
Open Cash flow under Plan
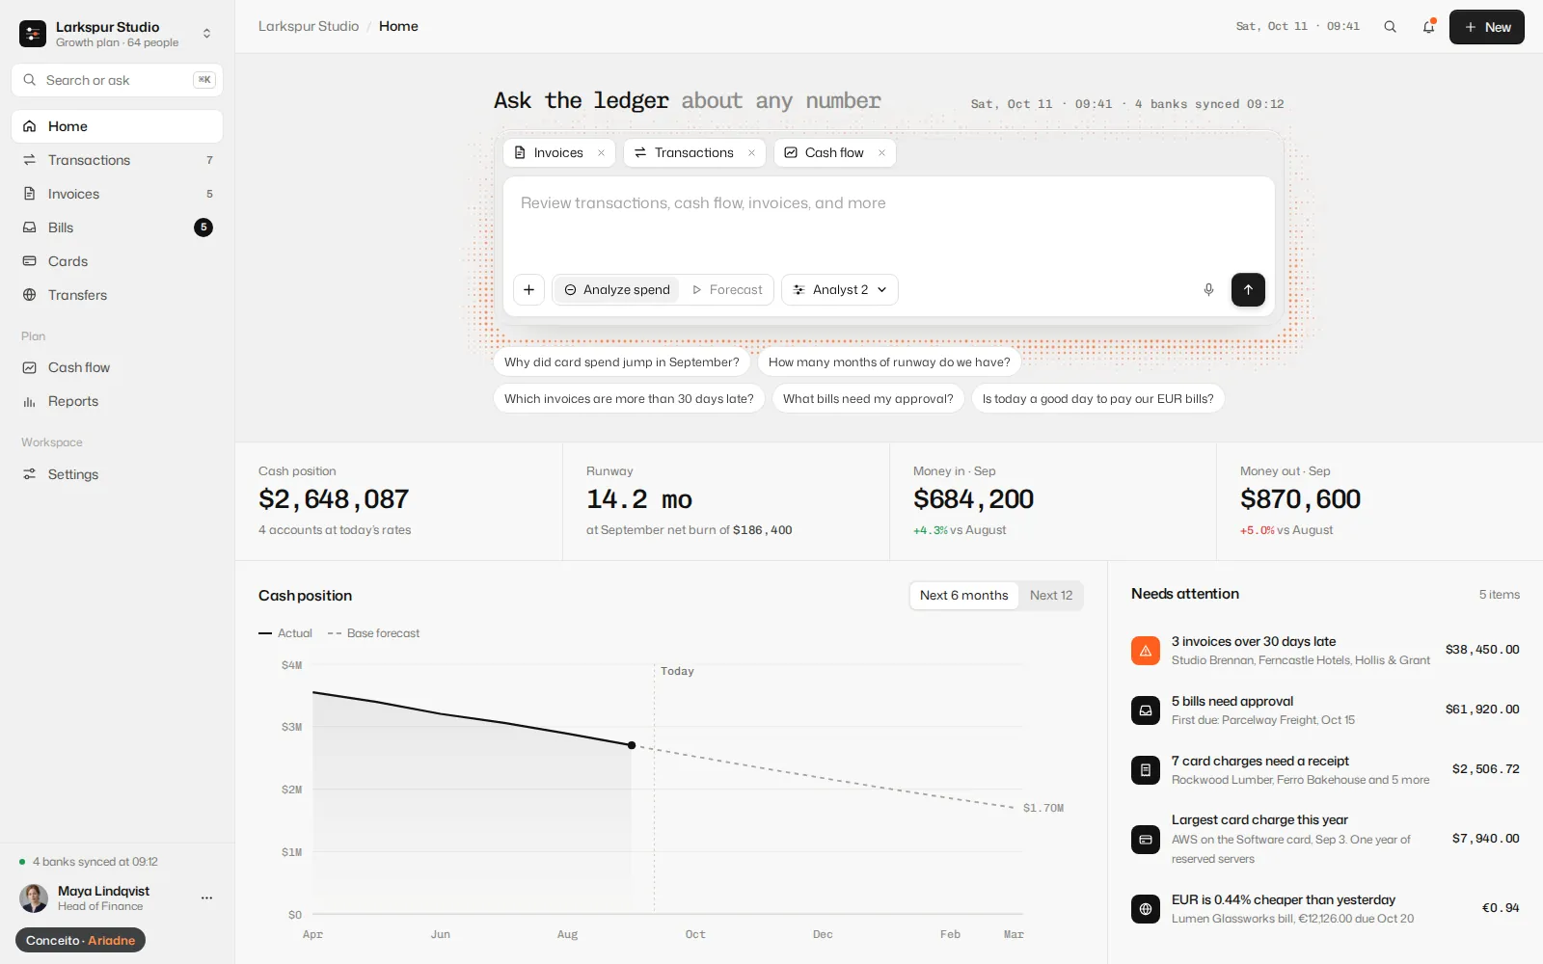click(117, 367)
